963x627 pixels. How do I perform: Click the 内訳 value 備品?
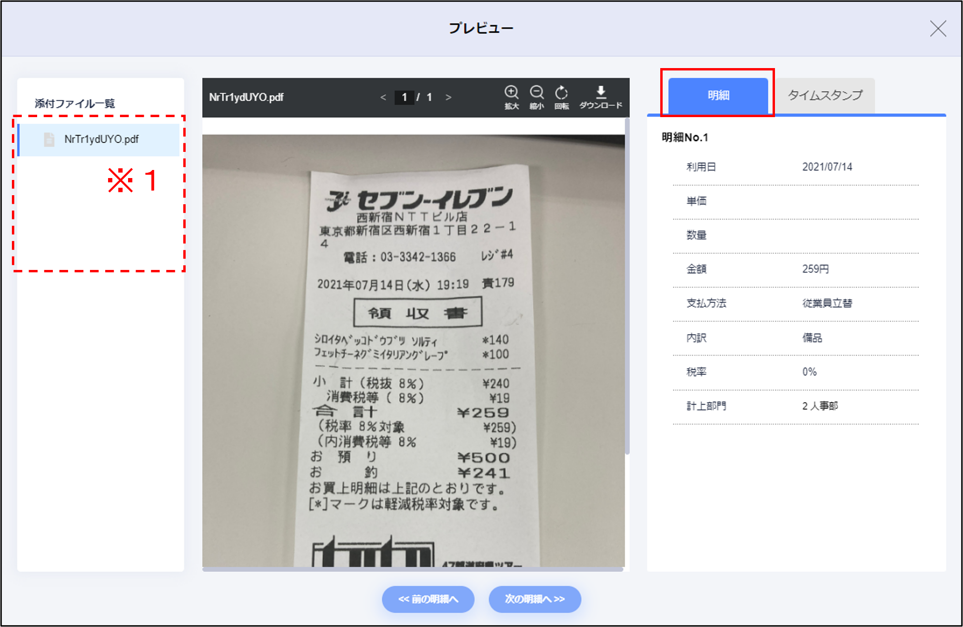(812, 338)
